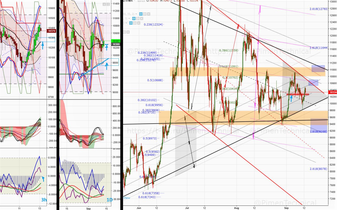Expand dropdown arrow after ', 3)' indicator
Viewport: 337px width, 210px height.
(129, 18)
